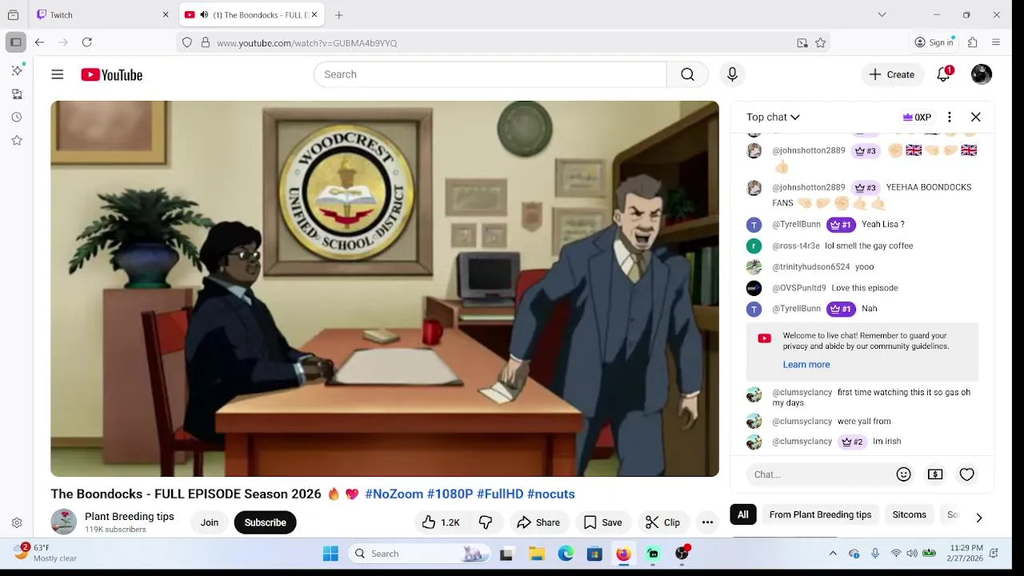
Task: Send a heart reaction in chat
Action: pyautogui.click(x=967, y=474)
